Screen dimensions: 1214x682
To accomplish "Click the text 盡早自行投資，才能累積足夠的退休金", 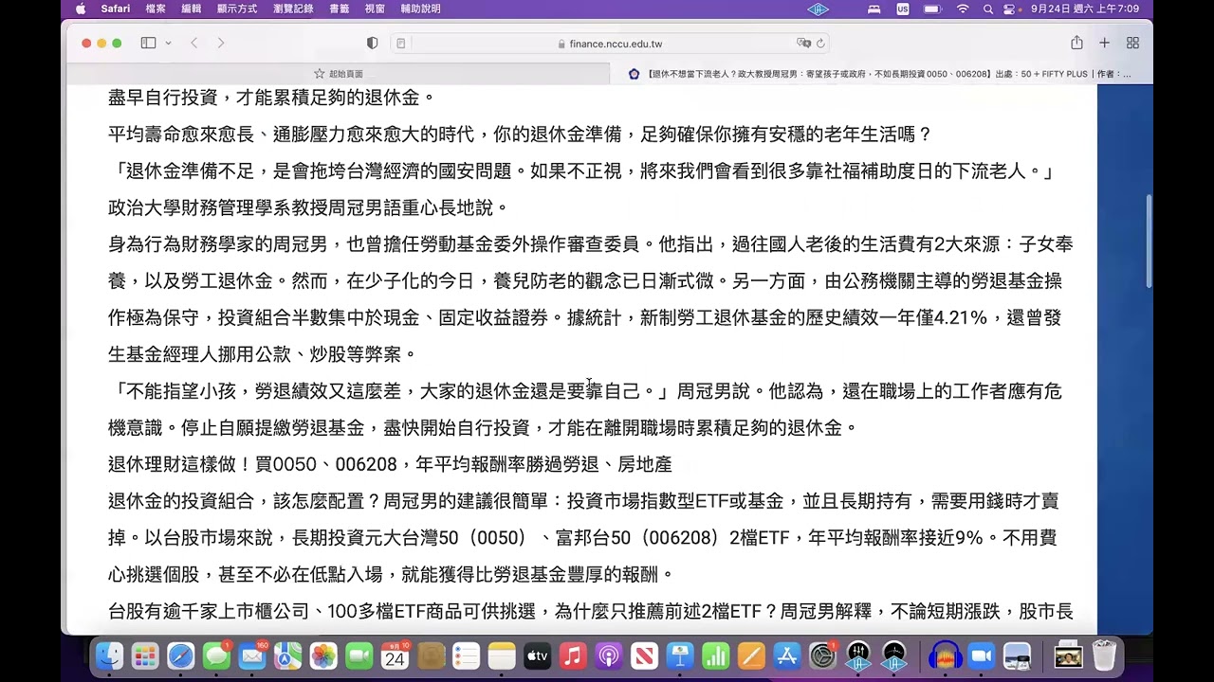I will coord(272,98).
